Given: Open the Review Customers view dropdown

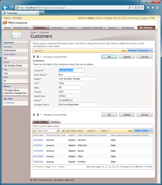Looking at the screenshot, I should coord(140,51).
